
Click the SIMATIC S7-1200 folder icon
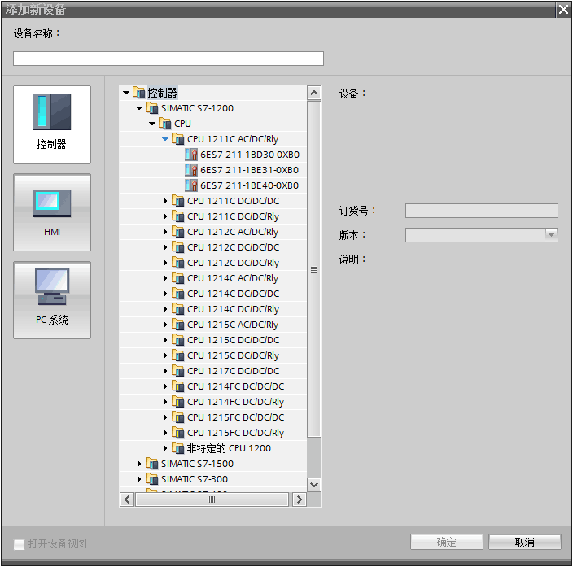pos(152,108)
